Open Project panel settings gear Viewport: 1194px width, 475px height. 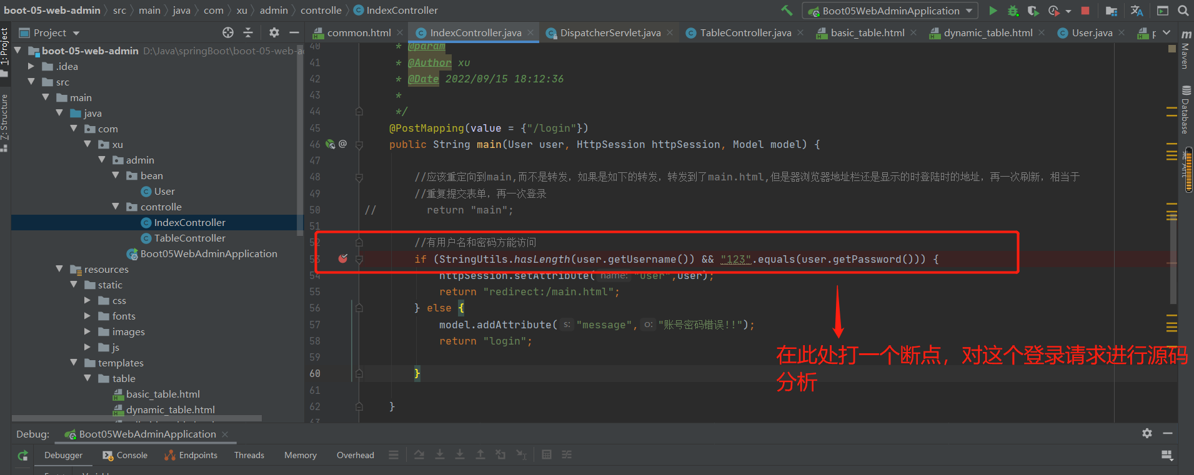(x=274, y=32)
